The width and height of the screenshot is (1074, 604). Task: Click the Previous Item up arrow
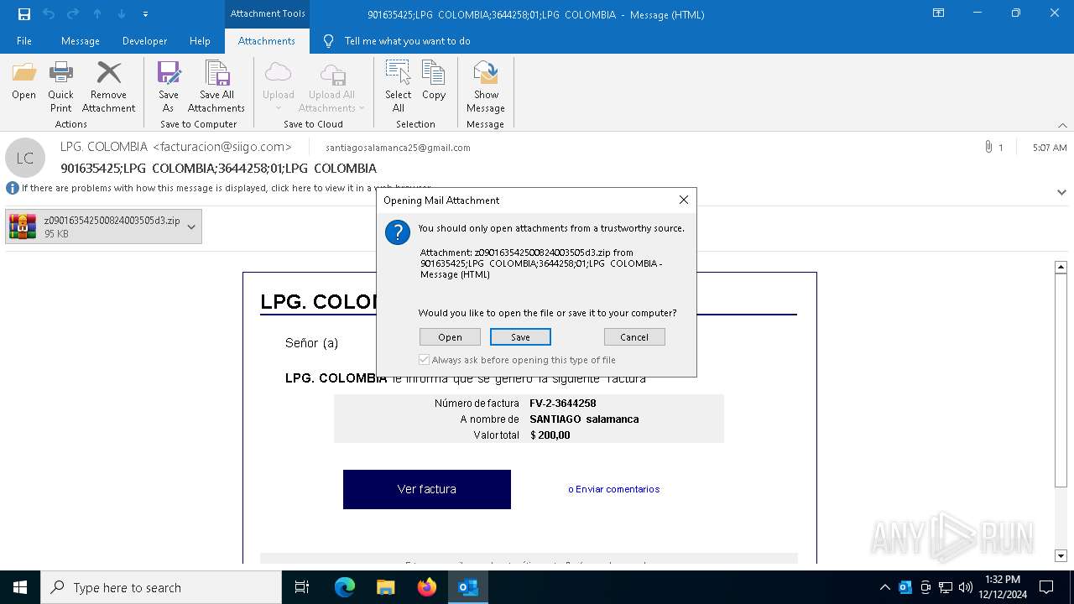[x=97, y=14]
